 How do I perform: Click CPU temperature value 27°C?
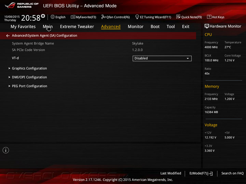click(x=228, y=47)
